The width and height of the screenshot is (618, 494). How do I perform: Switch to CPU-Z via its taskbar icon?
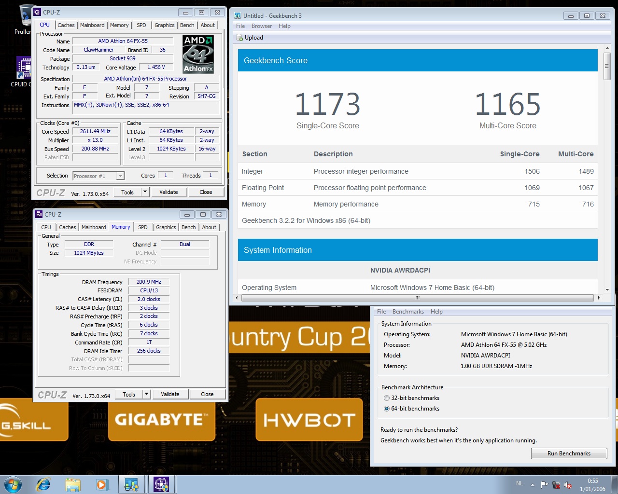pos(161,484)
